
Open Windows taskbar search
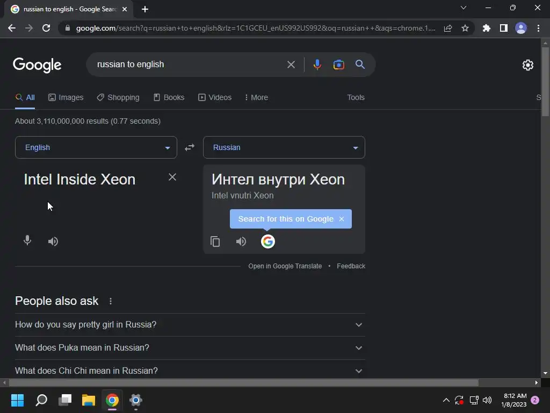click(41, 400)
